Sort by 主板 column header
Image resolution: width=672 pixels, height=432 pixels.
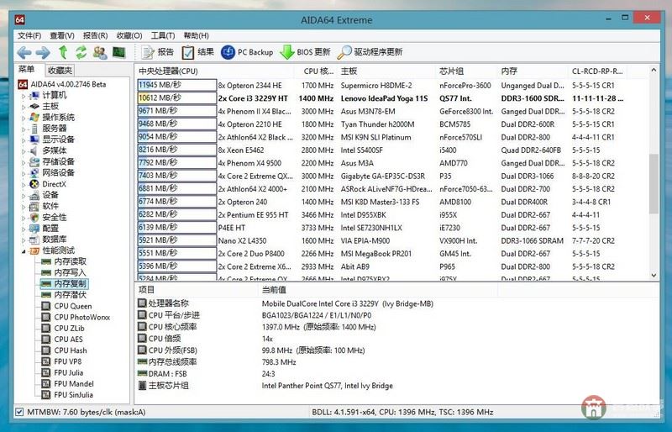(386, 71)
